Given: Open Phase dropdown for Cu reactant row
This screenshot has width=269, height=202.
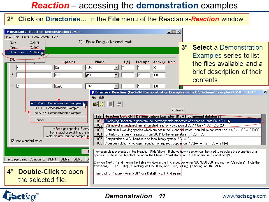Looking at the screenshot, I should tap(116, 68).
